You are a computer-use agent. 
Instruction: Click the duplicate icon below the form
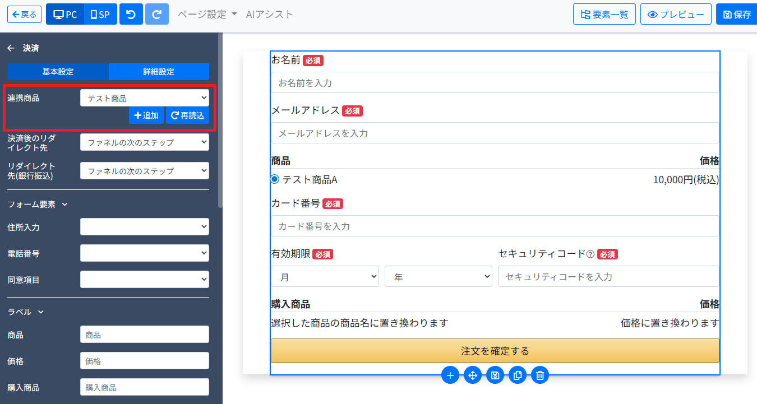click(518, 375)
